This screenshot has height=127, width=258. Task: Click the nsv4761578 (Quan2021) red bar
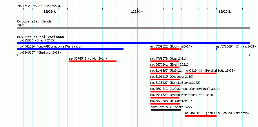click(x=165, y=61)
